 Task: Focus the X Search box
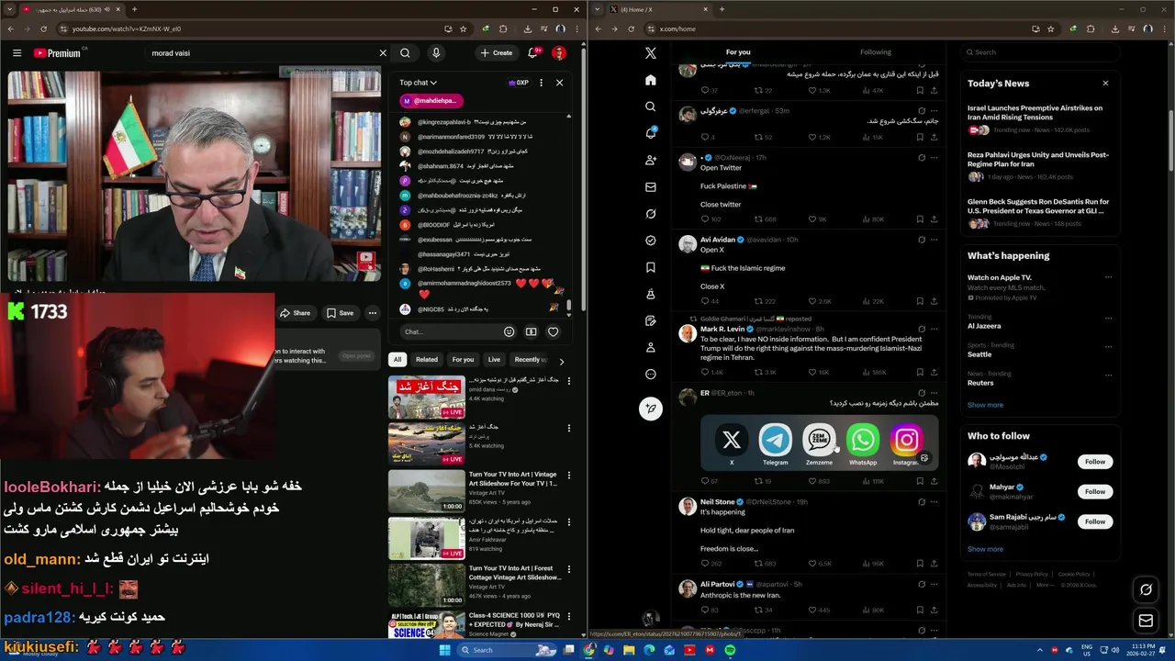1040,52
